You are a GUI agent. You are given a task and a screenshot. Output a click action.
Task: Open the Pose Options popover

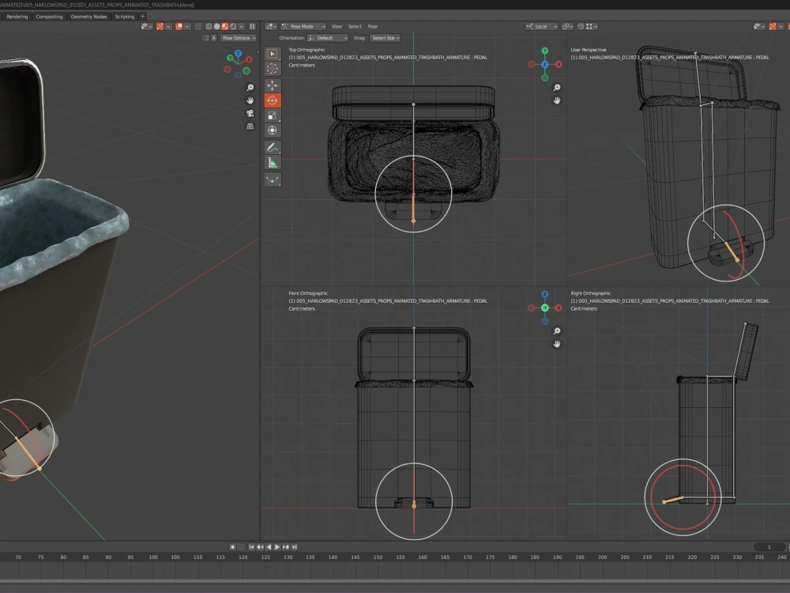(237, 37)
